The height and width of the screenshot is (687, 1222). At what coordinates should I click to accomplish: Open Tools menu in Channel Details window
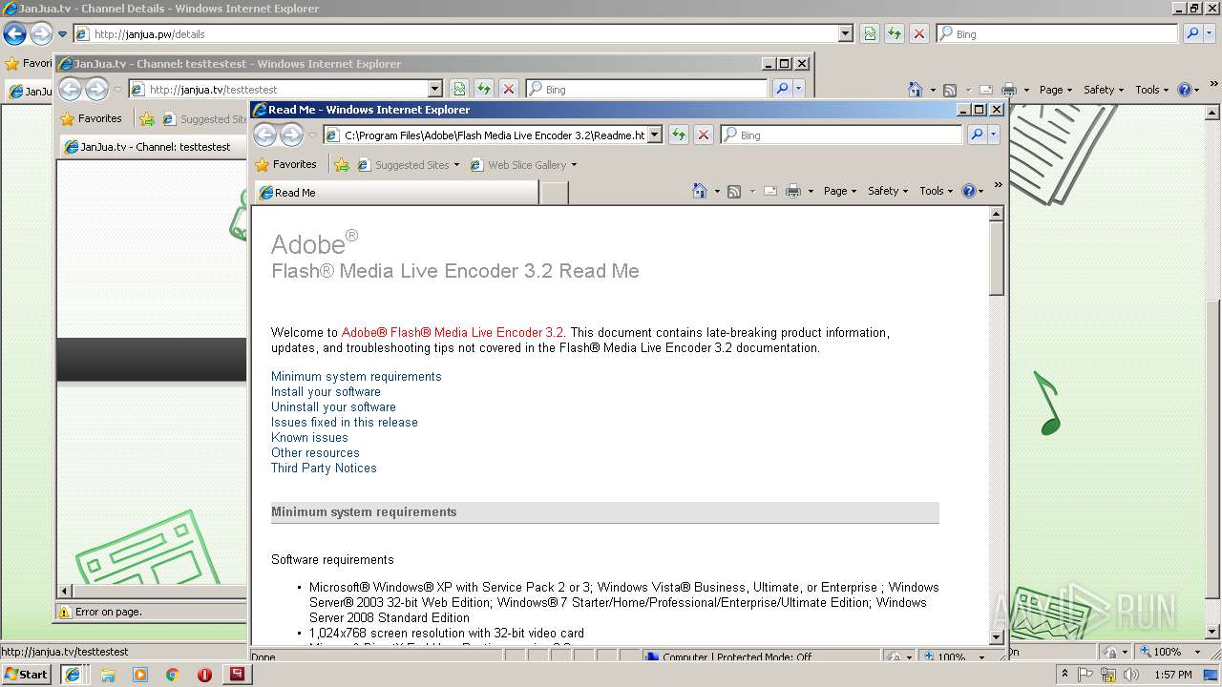pos(1151,90)
